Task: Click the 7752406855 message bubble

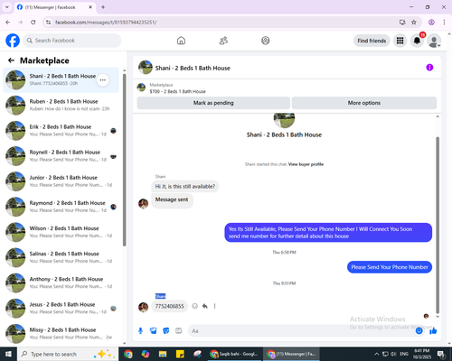Action: (x=169, y=306)
